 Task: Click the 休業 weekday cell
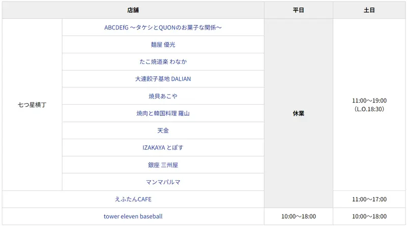299,113
